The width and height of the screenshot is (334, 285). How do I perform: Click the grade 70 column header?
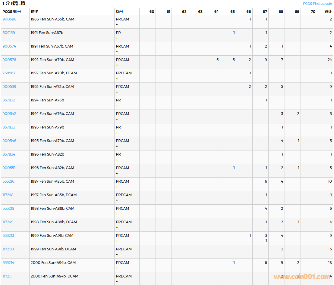(313, 12)
